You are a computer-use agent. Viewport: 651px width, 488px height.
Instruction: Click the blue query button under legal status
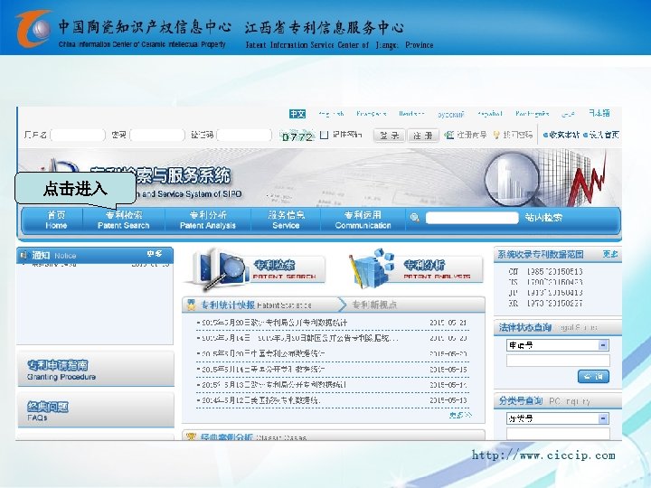click(593, 376)
